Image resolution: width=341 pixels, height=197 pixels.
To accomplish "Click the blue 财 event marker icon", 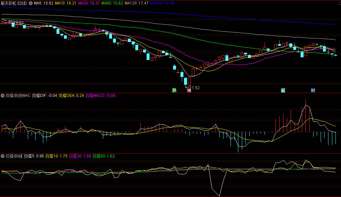I will (313, 90).
